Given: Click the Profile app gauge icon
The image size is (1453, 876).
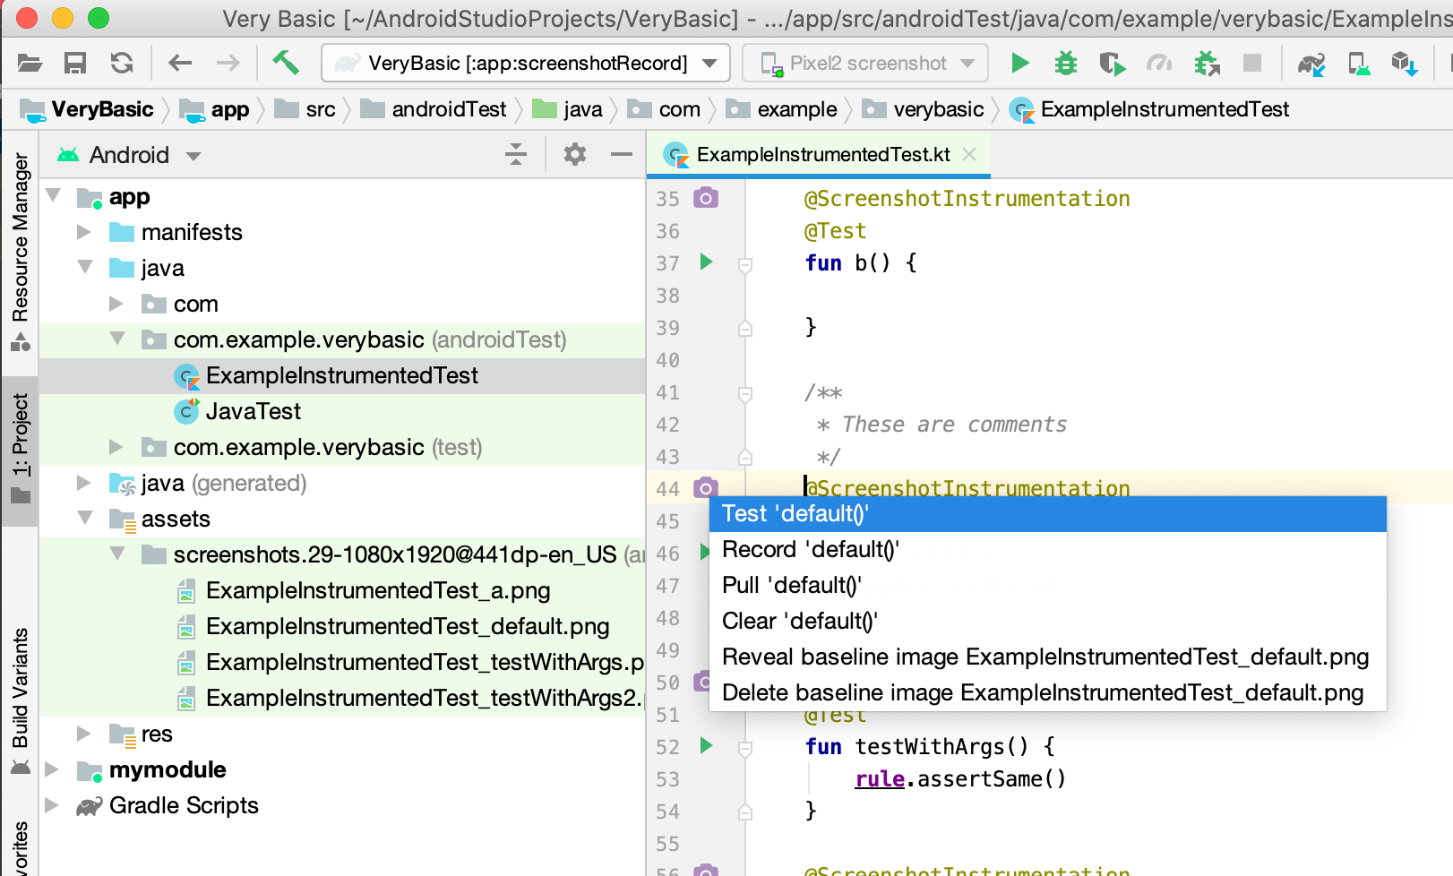Looking at the screenshot, I should pyautogui.click(x=1159, y=63).
